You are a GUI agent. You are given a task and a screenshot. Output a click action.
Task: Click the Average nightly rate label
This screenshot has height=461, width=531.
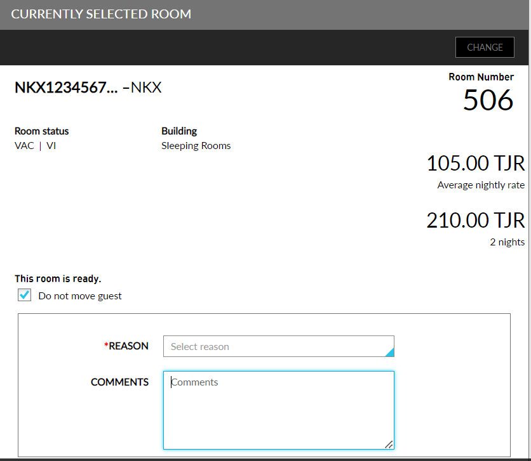tap(481, 185)
